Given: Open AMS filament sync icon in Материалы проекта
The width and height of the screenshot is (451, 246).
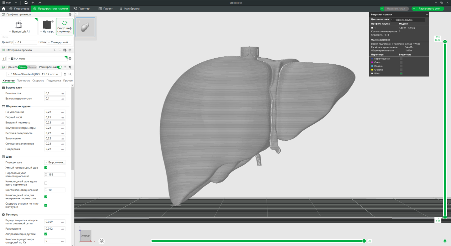Looking at the screenshot, I should [x=65, y=50].
